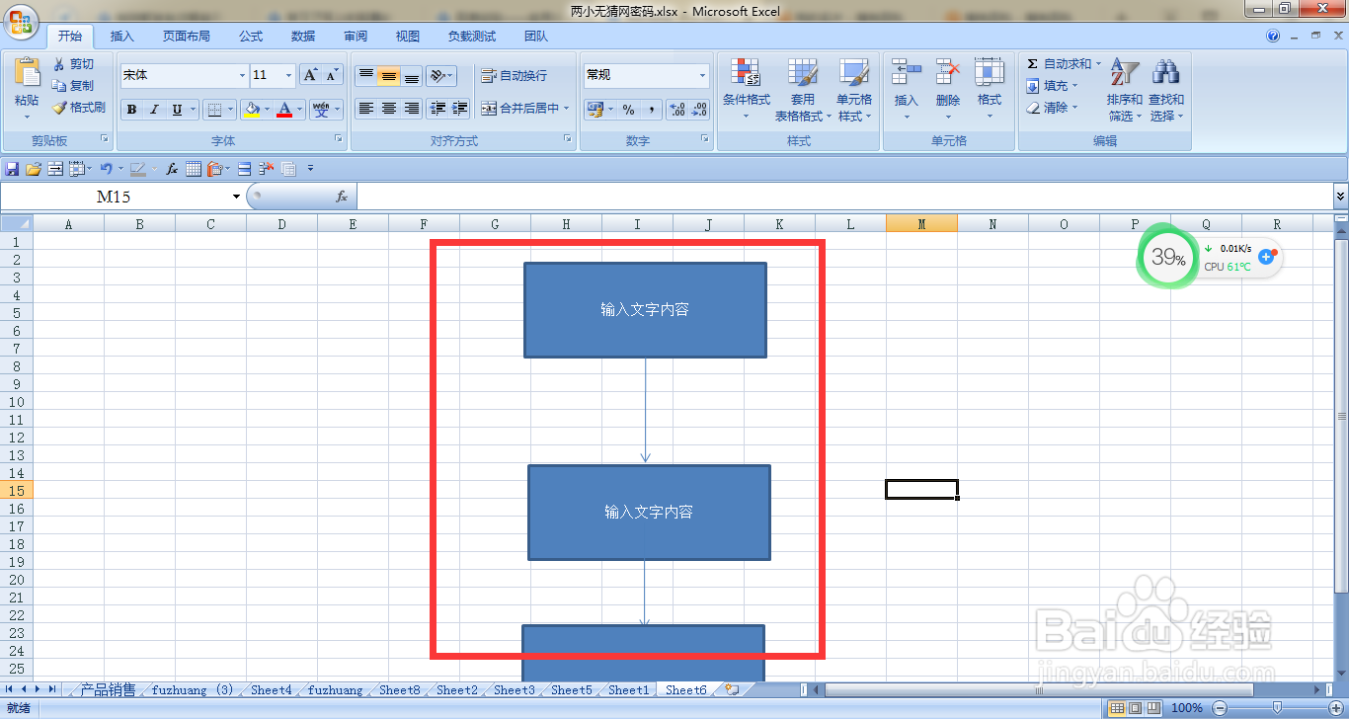Click Wrap Text (自动换行)
This screenshot has width=1349, height=719.
514,76
